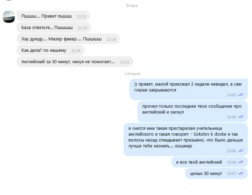
Task: Click the 22:25 timestamp on the last received message
Action: [x=125, y=62]
